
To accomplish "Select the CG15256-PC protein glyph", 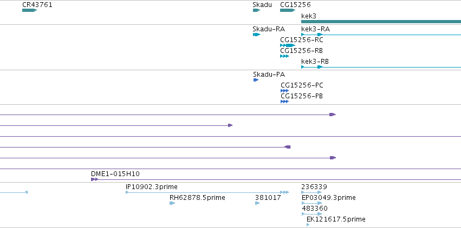I will pos(284,91).
